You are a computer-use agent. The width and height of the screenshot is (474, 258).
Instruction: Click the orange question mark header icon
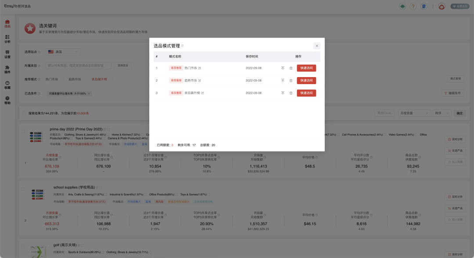(413, 6)
